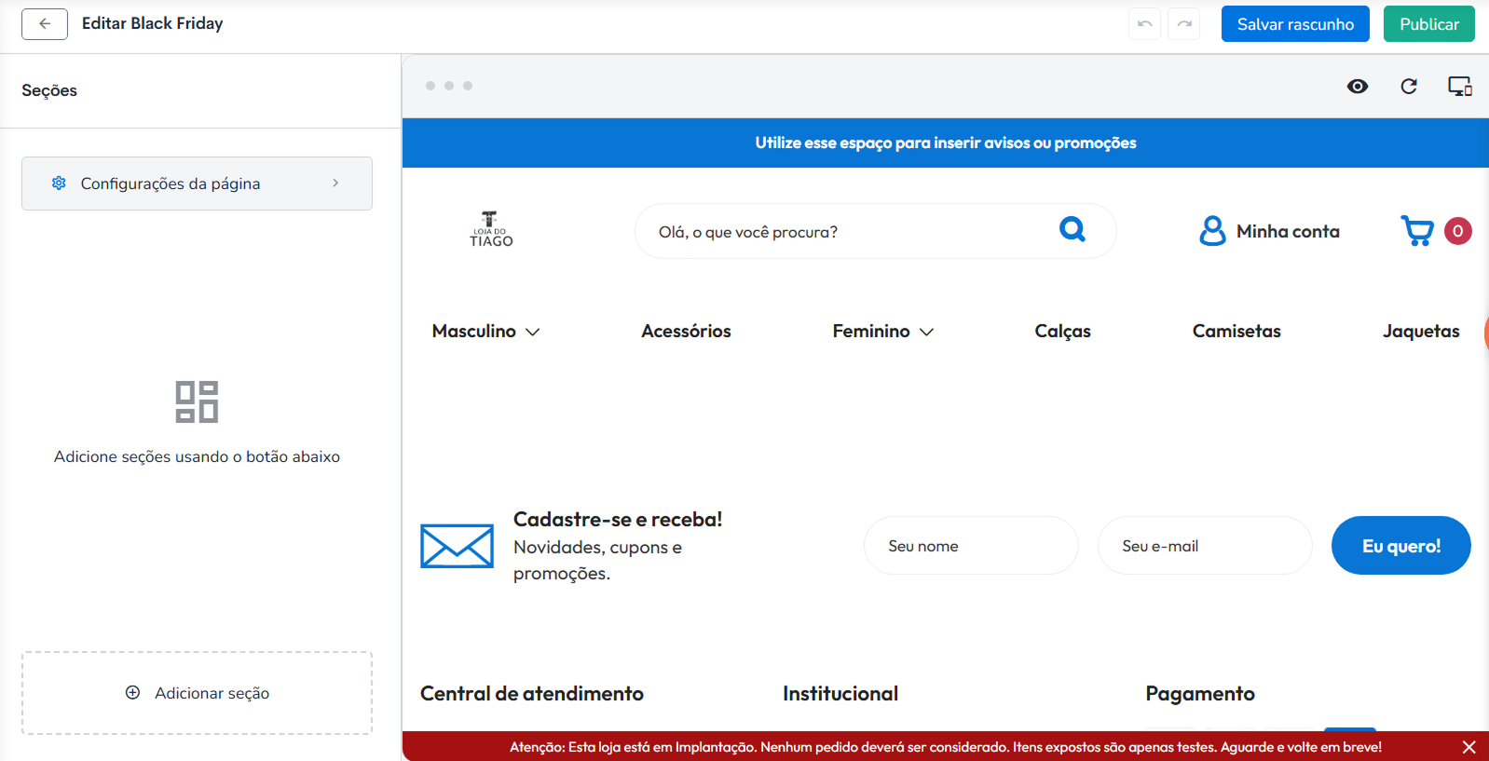Screen dimensions: 1489x761
Task: Click the plus icon in Adicionar seção
Action: tap(133, 693)
